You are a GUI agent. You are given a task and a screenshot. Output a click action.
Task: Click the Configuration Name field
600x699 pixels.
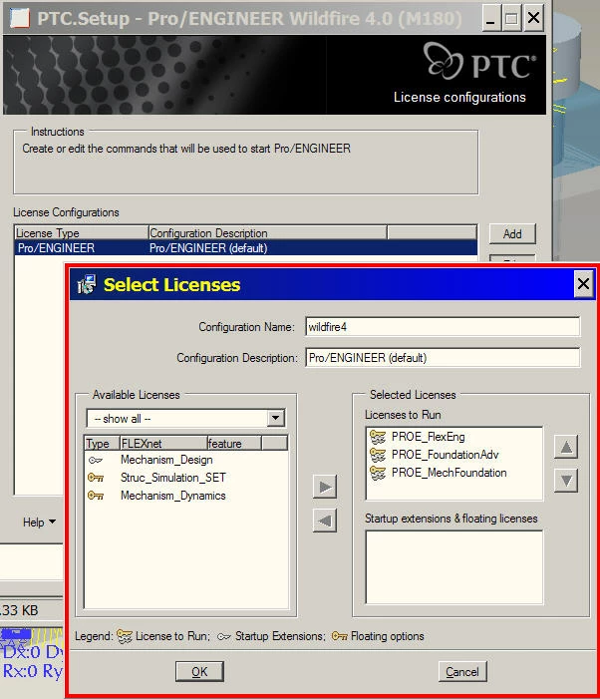pyautogui.click(x=443, y=327)
